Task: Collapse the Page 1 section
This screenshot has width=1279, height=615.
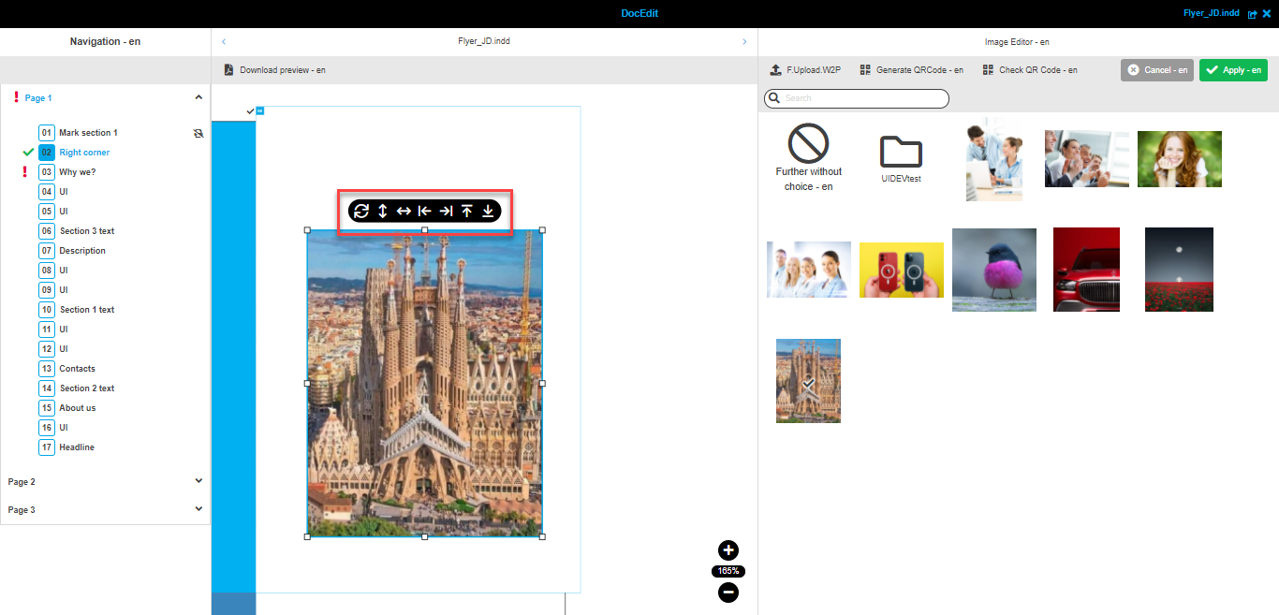Action: [x=198, y=96]
